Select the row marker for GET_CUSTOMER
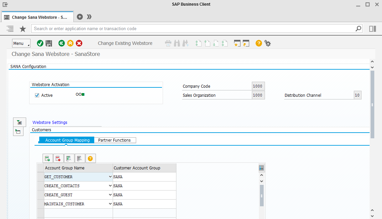Viewport: 382px width, 219px height. point(41,177)
